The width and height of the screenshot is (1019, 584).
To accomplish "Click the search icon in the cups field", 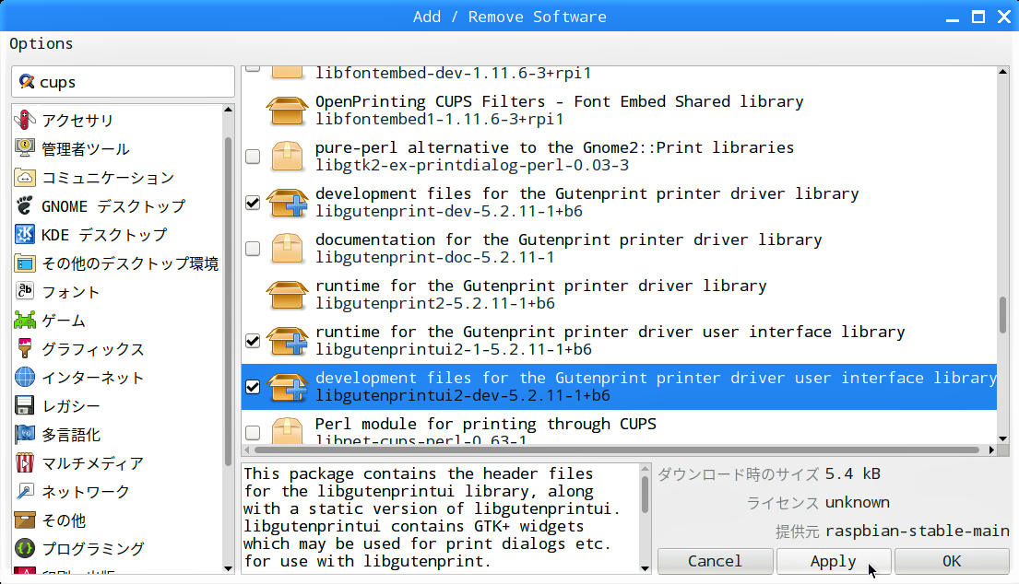I will [27, 82].
